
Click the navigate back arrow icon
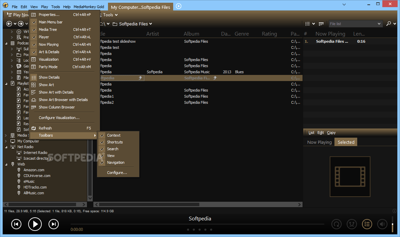click(9, 24)
